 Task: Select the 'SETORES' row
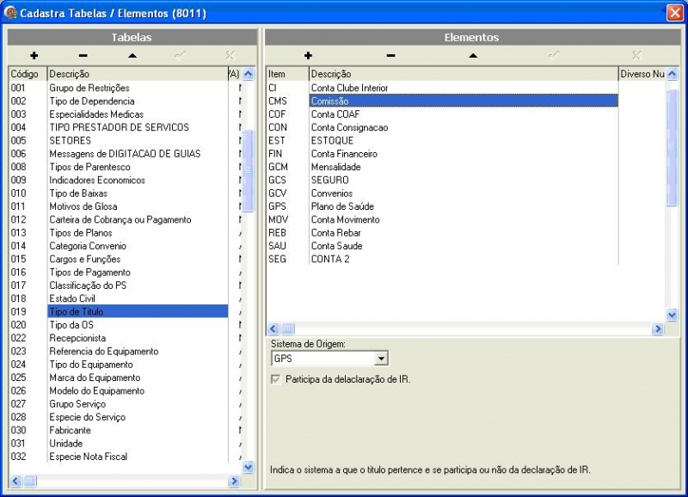125,140
